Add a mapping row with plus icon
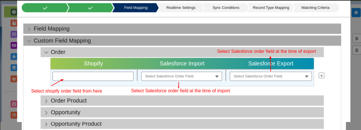This screenshot has height=130, width=361. pos(322,75)
